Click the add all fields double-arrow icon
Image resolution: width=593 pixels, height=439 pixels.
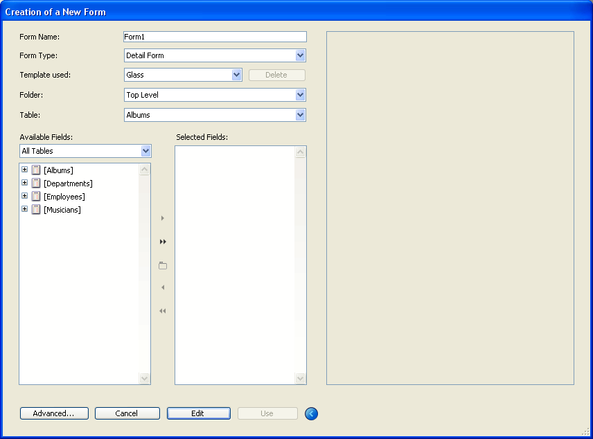(x=163, y=242)
